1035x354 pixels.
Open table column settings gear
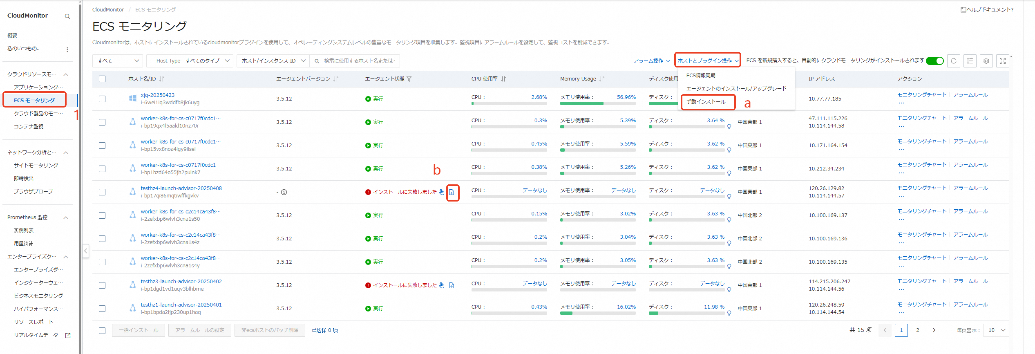pos(986,61)
